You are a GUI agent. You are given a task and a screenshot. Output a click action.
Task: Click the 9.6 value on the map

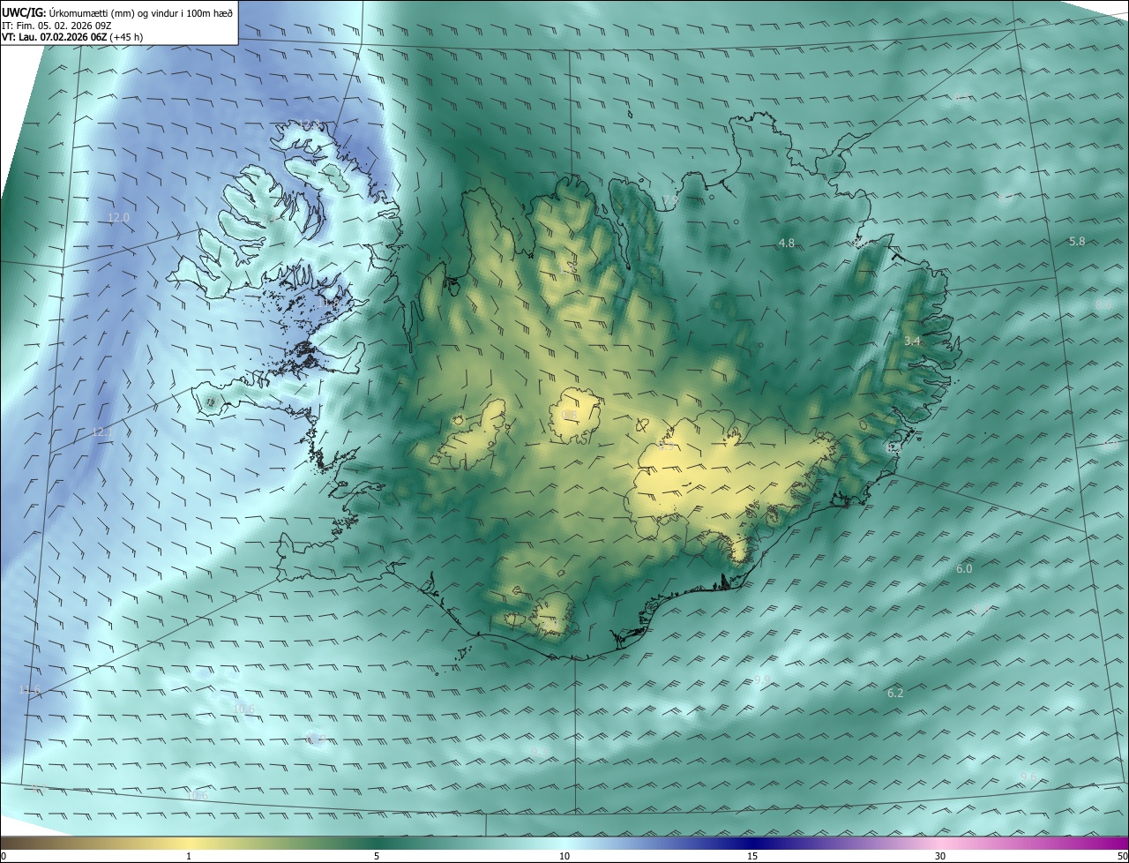click(1028, 777)
